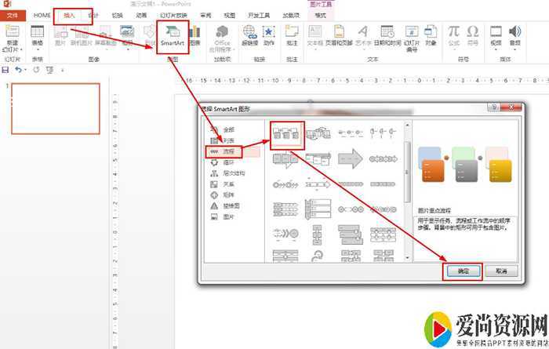549x349 pixels.
Task: Click the 动作 (Action) star icon
Action: click(269, 35)
